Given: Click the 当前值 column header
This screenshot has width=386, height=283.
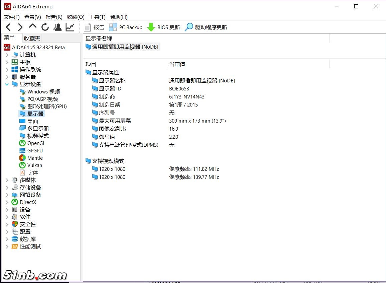Looking at the screenshot, I should point(177,64).
